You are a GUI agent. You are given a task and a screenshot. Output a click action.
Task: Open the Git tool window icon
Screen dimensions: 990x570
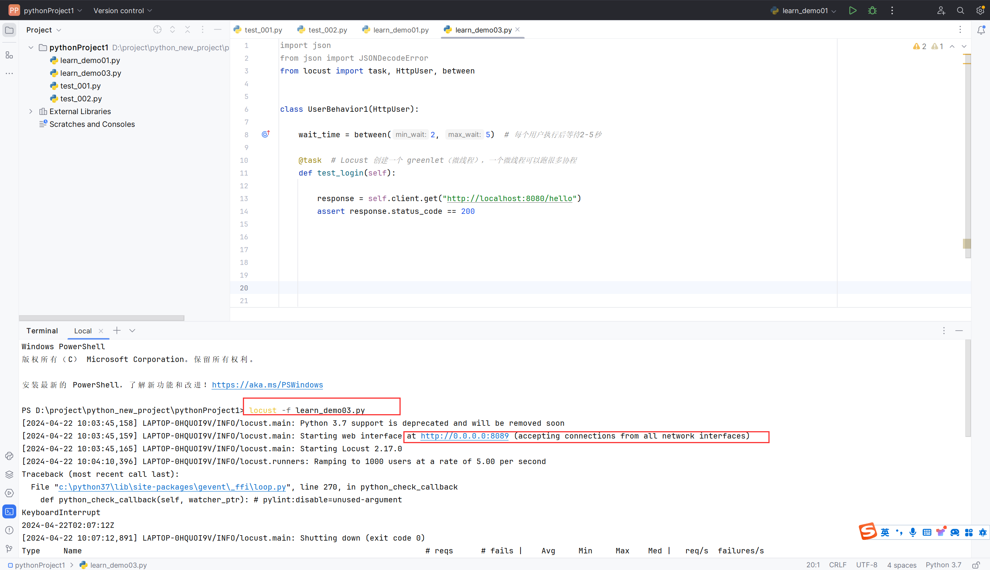point(9,548)
